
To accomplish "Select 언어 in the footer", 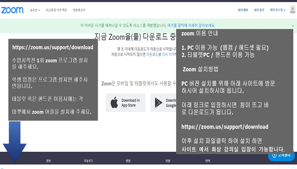I will (x=208, y=161).
